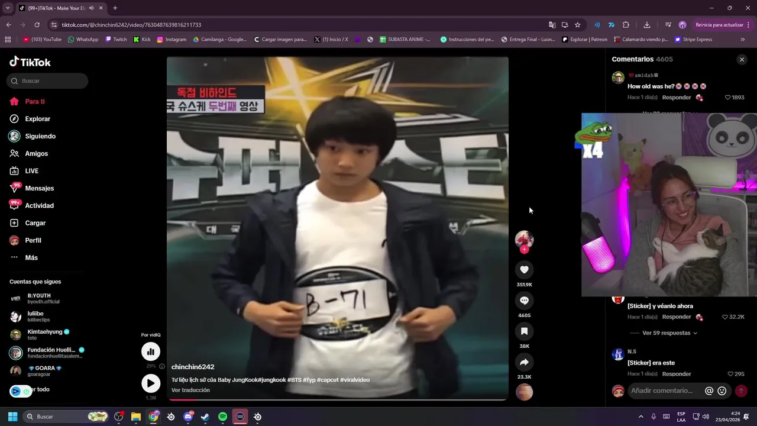
Task: Open the tab search dropdown arrow
Action: [8, 8]
